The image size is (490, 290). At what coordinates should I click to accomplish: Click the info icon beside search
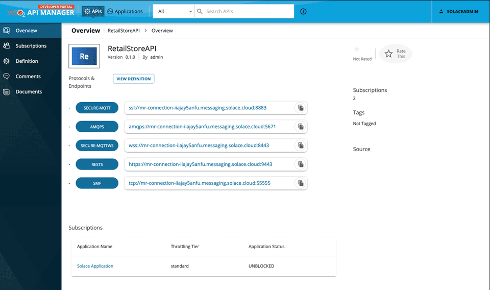coord(303,12)
